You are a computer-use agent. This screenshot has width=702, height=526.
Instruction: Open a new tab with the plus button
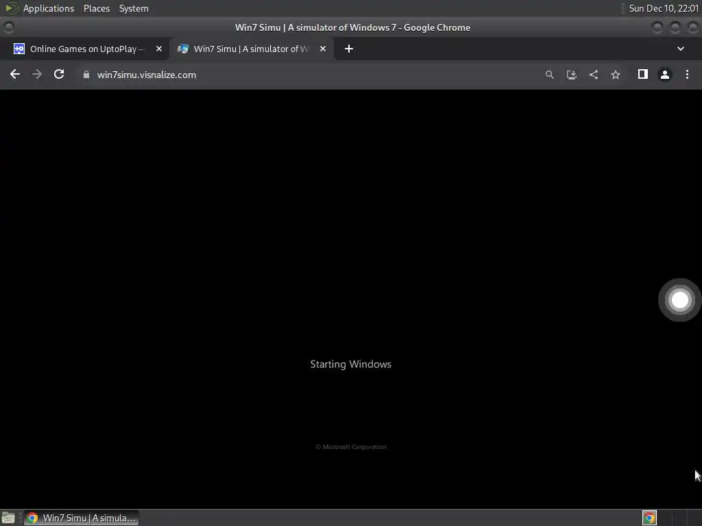(x=349, y=49)
